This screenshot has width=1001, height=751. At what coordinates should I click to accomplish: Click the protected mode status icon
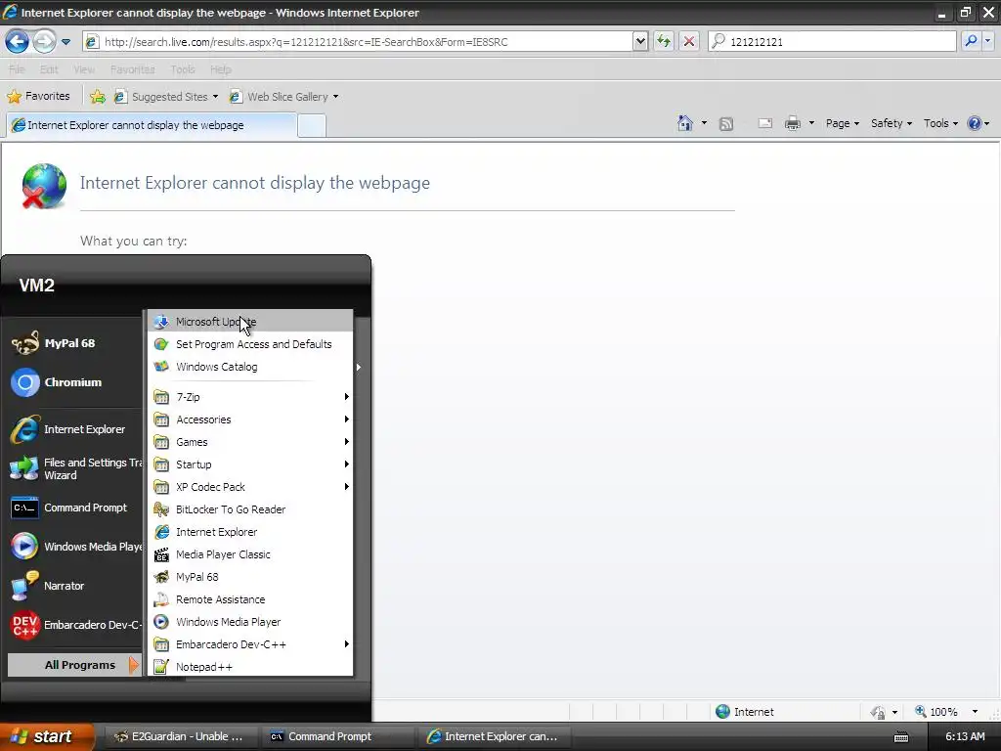(x=878, y=712)
